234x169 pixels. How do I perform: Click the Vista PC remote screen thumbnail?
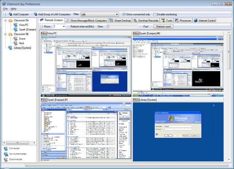click(86, 66)
